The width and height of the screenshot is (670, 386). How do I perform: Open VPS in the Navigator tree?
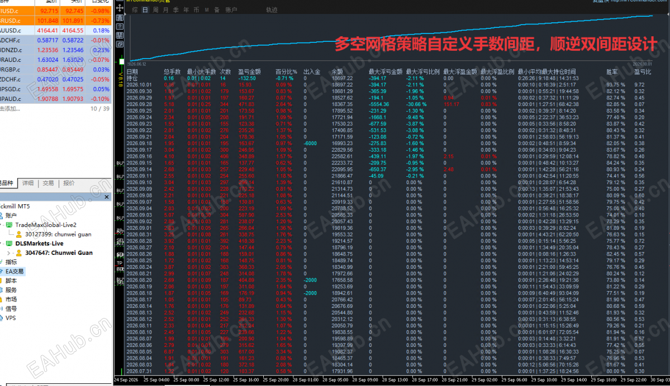click(x=11, y=318)
